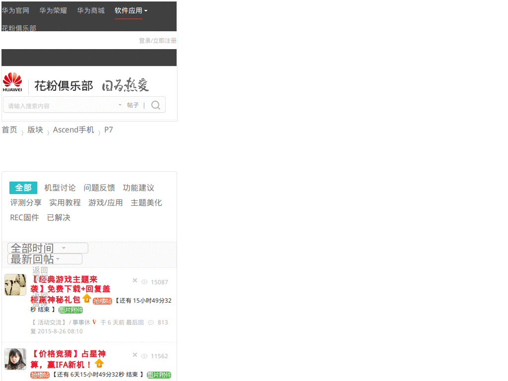508x381 pixels.
Task: Select the 全部 category tab
Action: click(x=23, y=188)
